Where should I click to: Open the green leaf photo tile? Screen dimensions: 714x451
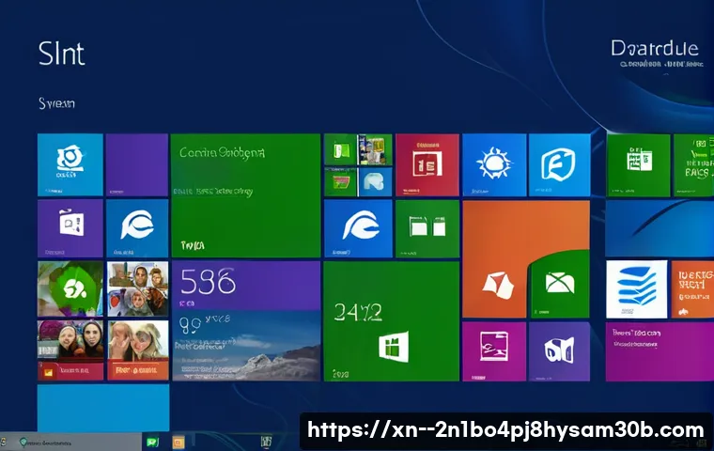(70, 288)
